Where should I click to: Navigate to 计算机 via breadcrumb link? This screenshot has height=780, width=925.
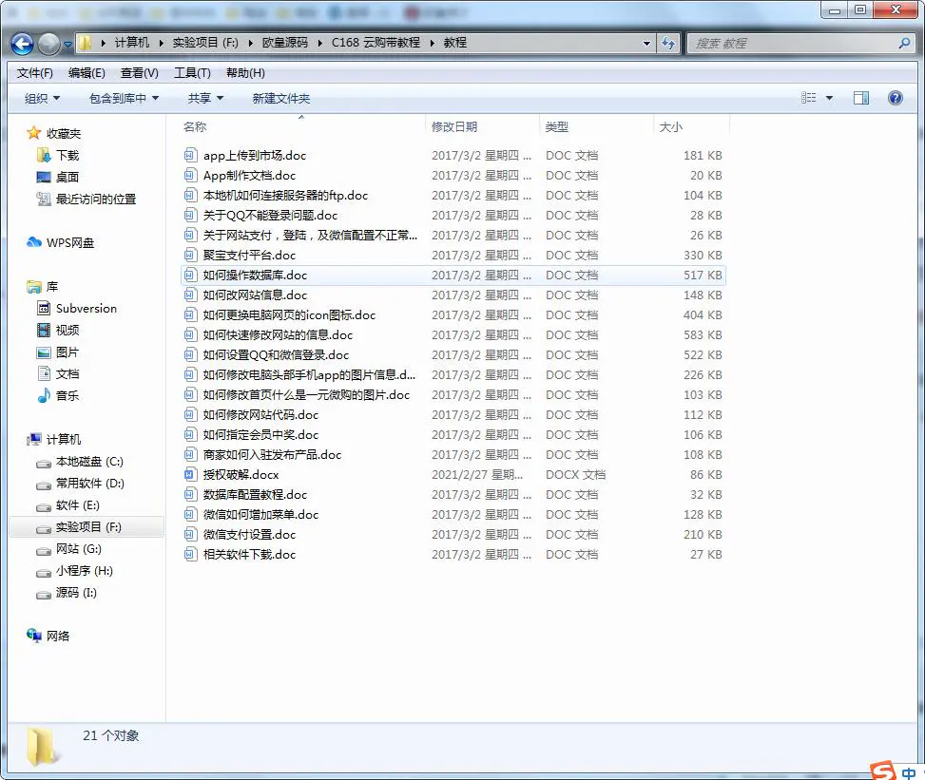point(134,42)
